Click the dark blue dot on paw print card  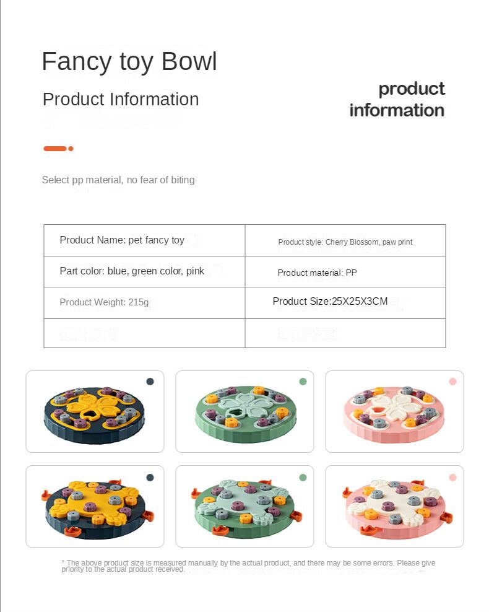(x=150, y=478)
